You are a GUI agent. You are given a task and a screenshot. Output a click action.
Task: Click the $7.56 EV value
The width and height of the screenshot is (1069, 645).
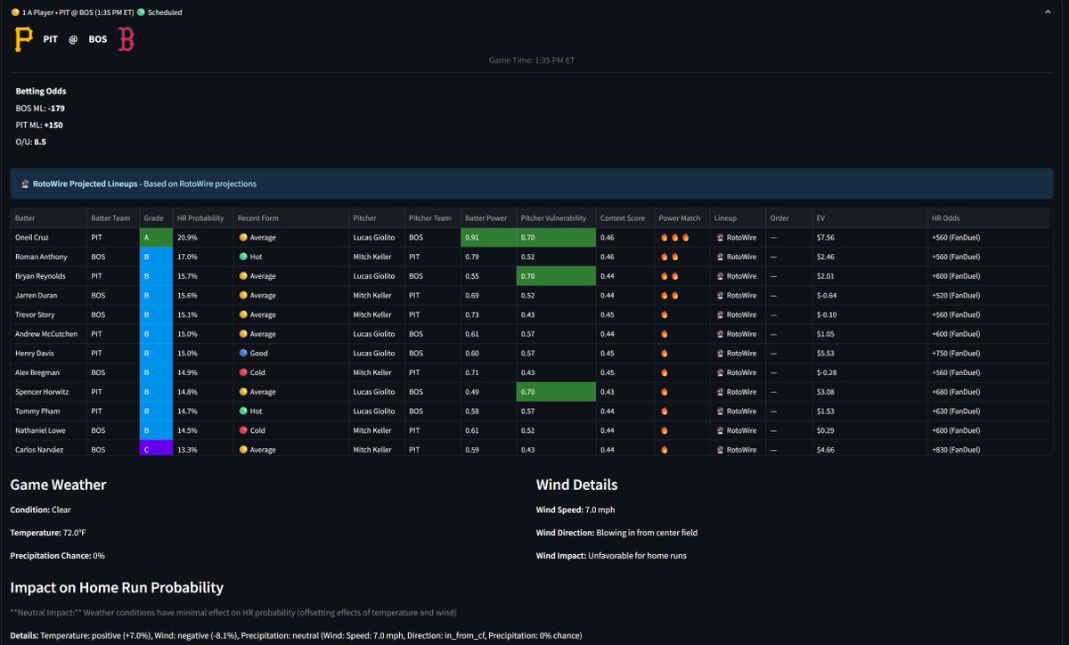pos(825,238)
